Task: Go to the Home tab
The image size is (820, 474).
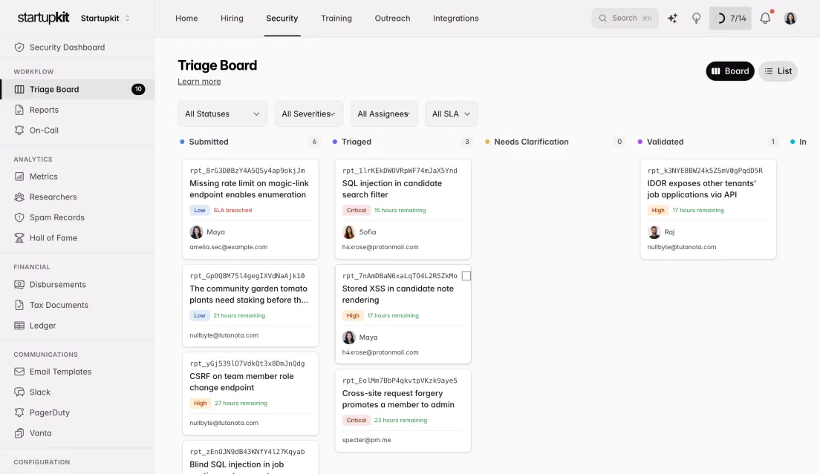Action: click(x=186, y=19)
